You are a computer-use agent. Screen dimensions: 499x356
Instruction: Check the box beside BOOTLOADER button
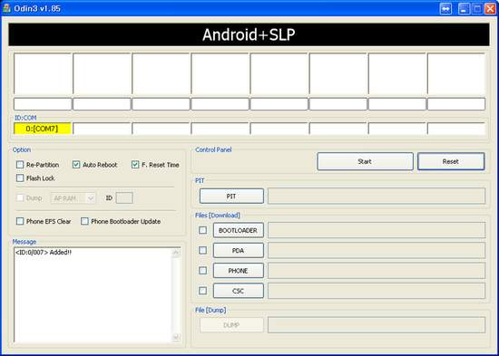pyautogui.click(x=202, y=230)
